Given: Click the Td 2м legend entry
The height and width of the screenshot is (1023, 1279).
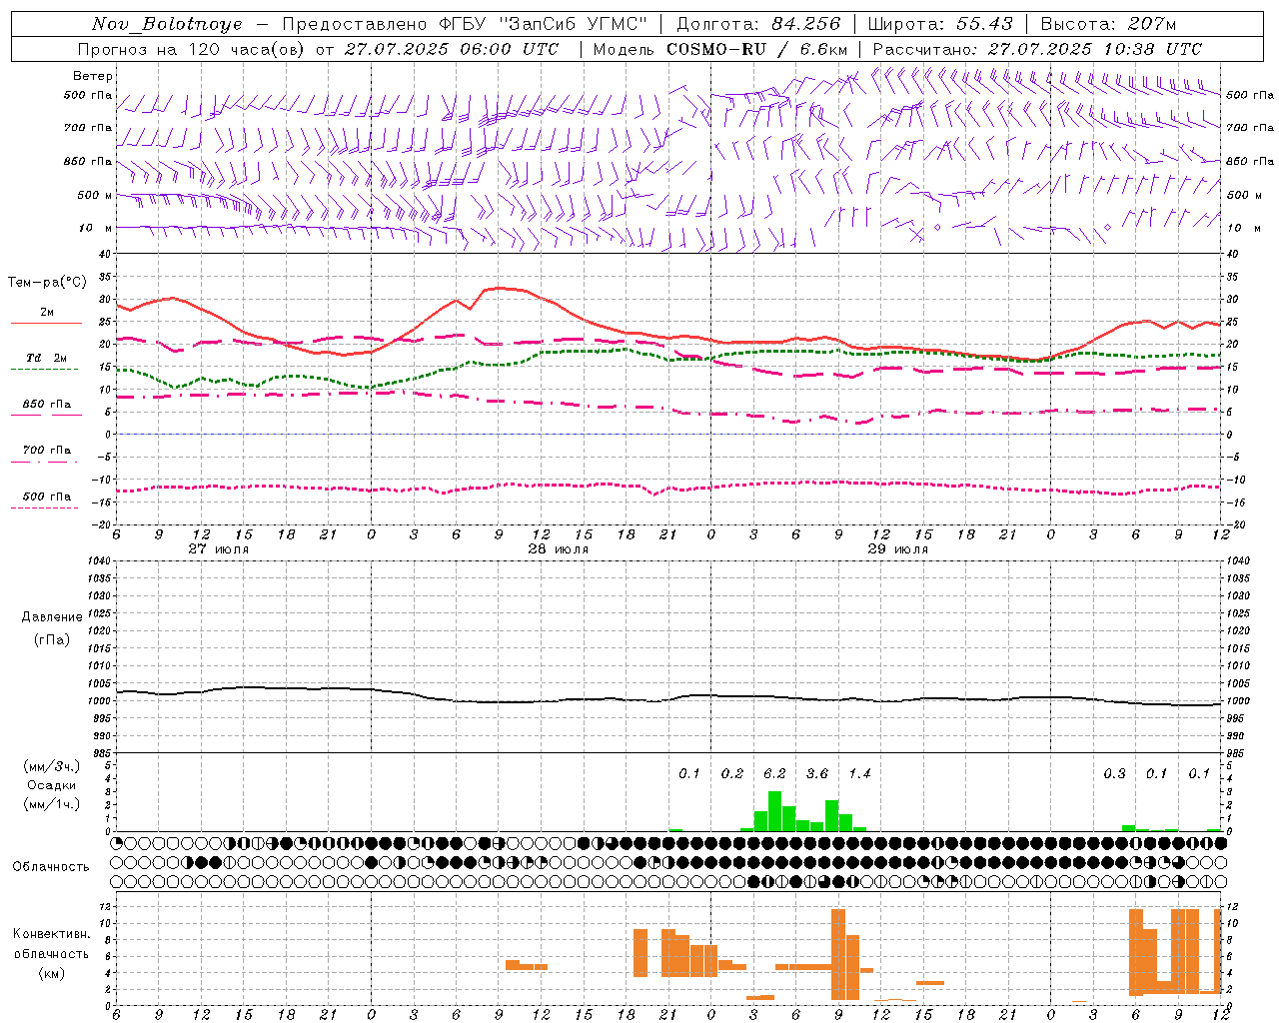Looking at the screenshot, I should click(x=46, y=358).
